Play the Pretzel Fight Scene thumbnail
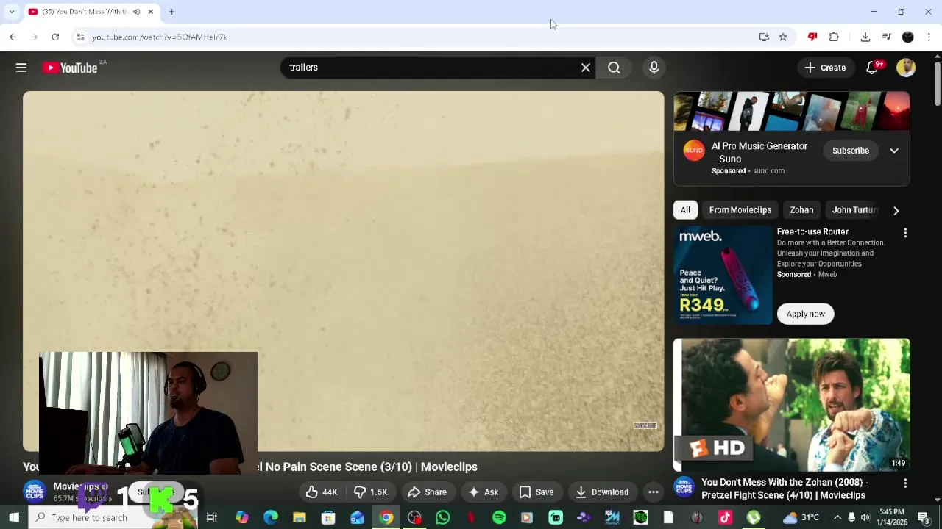 (x=792, y=405)
